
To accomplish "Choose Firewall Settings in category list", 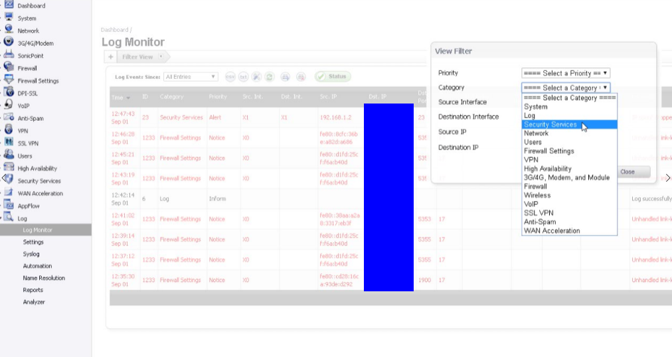I will 570,151.
